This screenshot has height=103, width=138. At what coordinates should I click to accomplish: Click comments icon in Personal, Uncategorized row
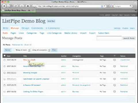(114, 85)
